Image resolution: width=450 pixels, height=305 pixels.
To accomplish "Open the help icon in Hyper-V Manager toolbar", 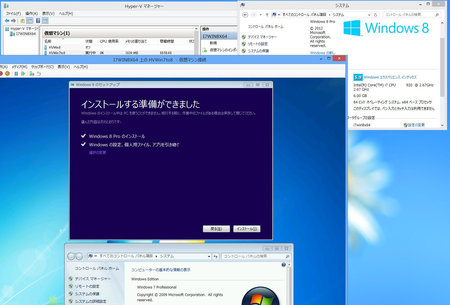I will tap(38, 21).
